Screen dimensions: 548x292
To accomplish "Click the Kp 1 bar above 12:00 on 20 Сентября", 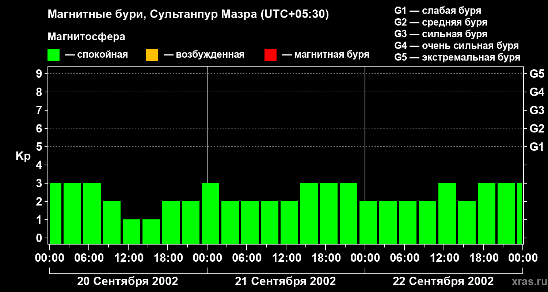I will [x=132, y=231].
